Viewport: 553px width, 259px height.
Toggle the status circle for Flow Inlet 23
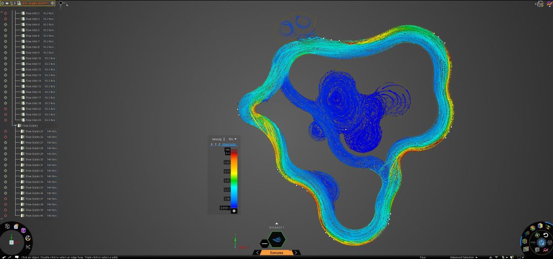5,115
